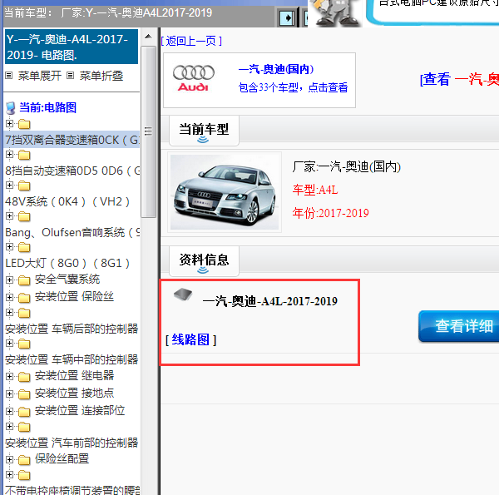Expand the LED大灯 tree node
This screenshot has width=499, height=495.
click(9, 247)
